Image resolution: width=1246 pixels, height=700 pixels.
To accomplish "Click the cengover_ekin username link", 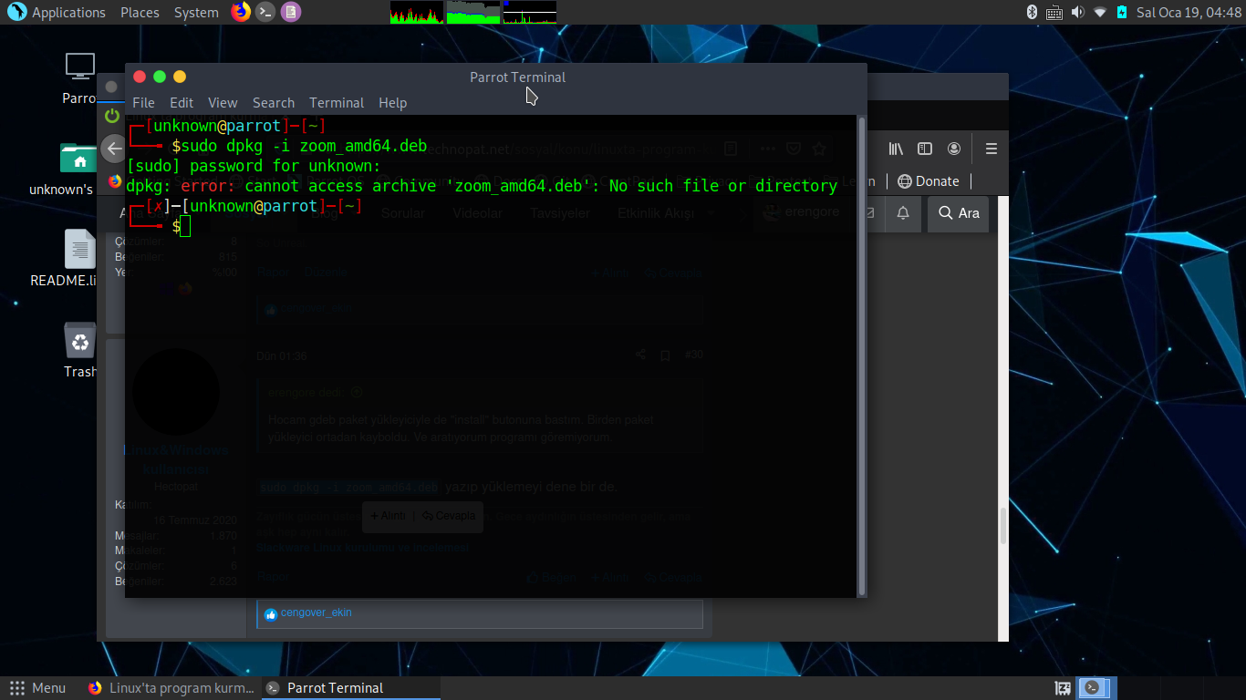I will point(316,613).
